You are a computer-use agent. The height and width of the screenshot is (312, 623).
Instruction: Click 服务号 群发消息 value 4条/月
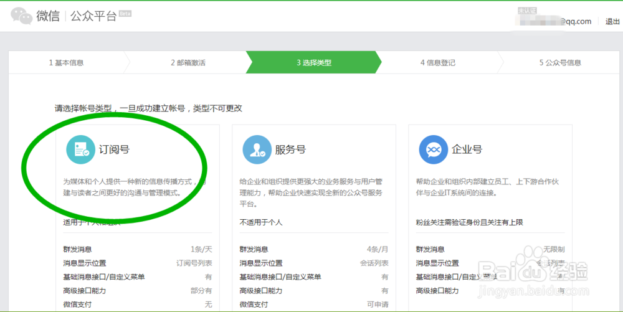click(x=378, y=249)
